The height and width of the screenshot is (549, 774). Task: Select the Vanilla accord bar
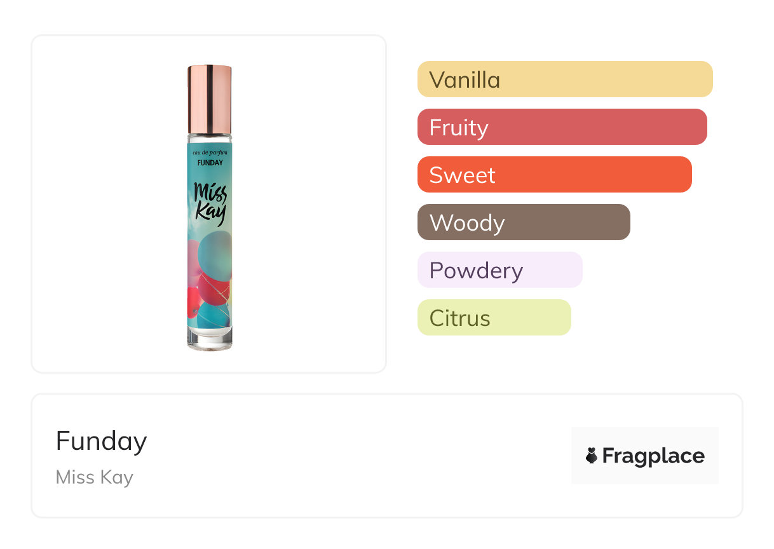pos(564,79)
